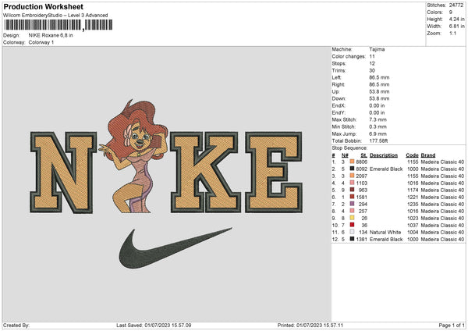The width and height of the screenshot is (468, 331).
Task: Click the Up extent value 53.8 mm
Action: pos(379,91)
